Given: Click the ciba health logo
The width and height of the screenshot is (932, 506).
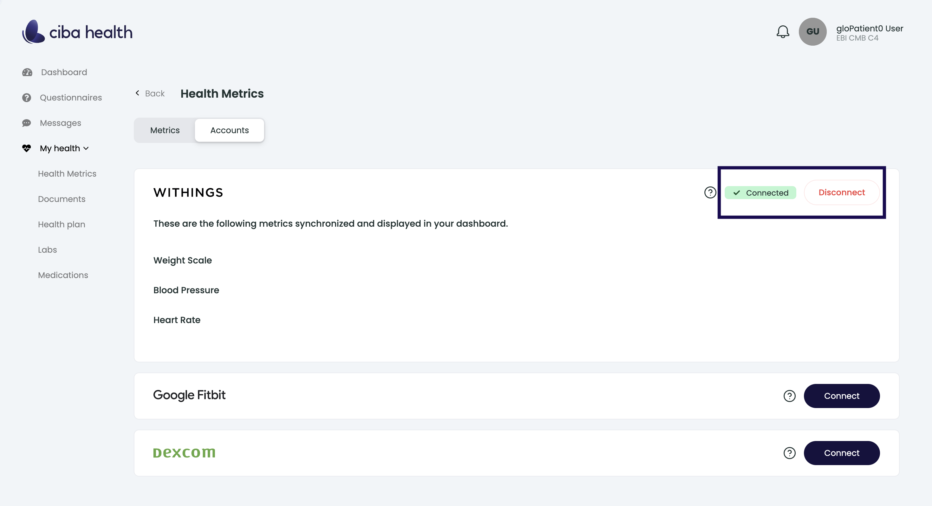Looking at the screenshot, I should 77,32.
